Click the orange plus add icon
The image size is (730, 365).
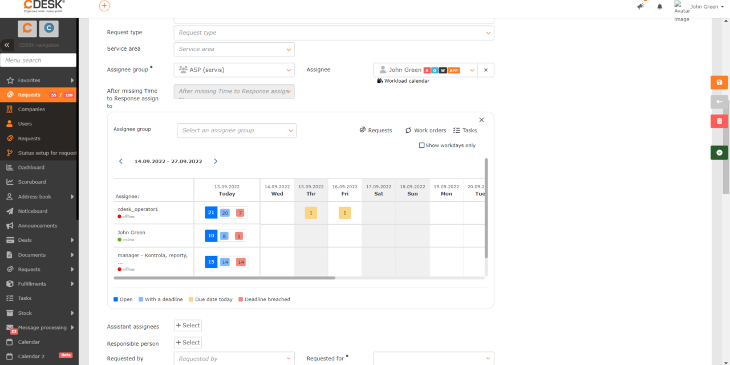click(104, 6)
